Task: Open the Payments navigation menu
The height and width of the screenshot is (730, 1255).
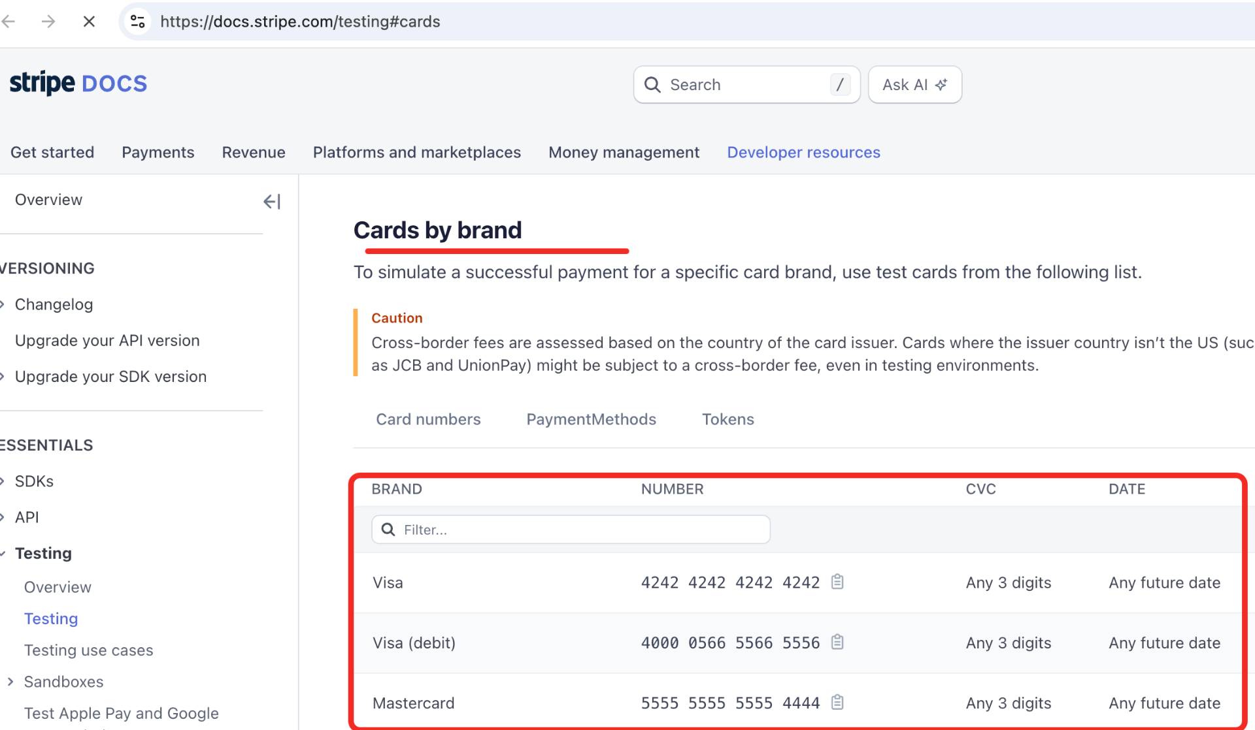Action: click(158, 152)
